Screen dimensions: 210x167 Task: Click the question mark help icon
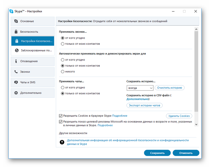[x=62, y=142]
